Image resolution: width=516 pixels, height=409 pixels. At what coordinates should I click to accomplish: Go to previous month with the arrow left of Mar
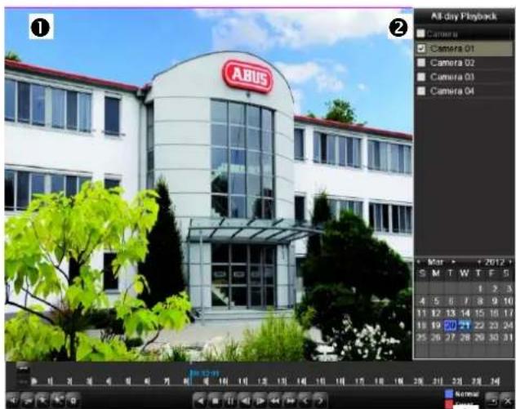click(x=420, y=263)
